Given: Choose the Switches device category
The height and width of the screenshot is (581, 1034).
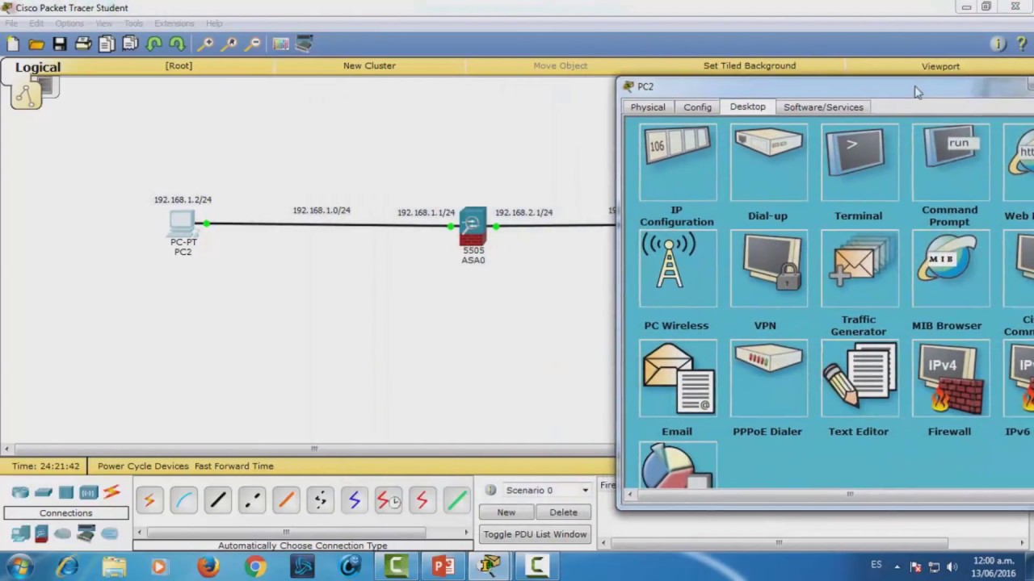Looking at the screenshot, I should point(43,492).
